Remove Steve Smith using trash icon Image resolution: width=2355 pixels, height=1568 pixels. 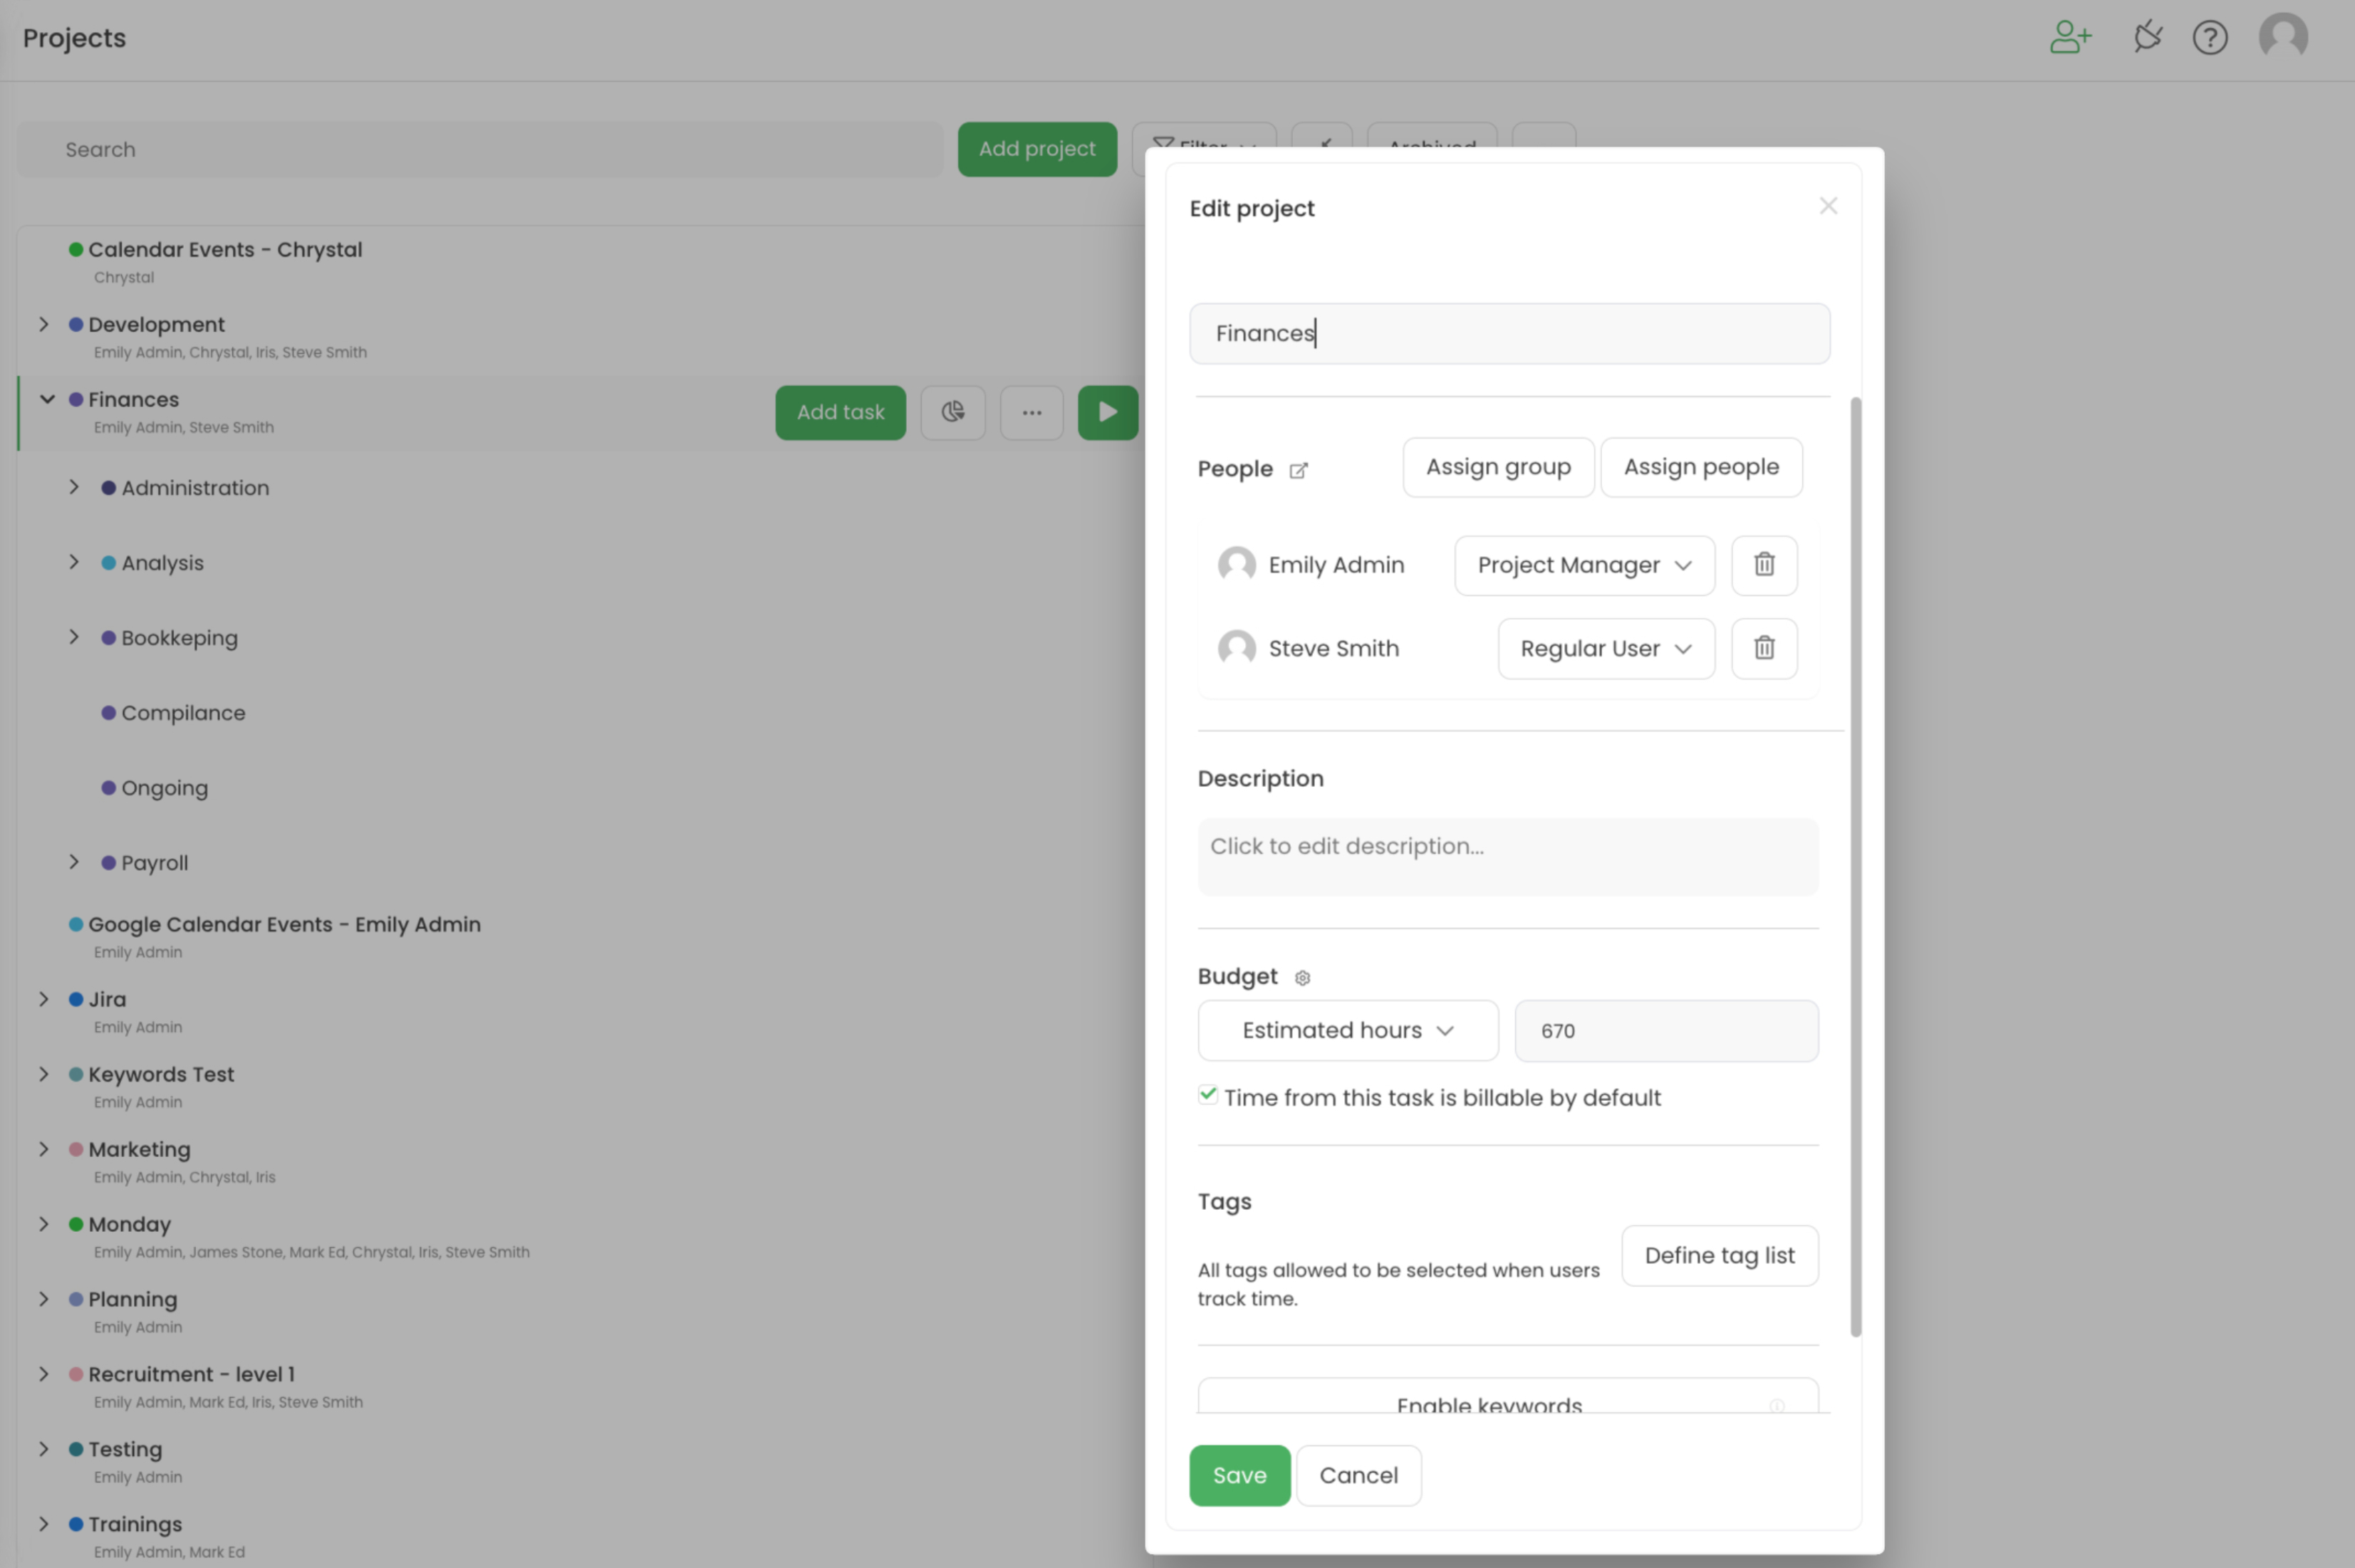point(1764,648)
